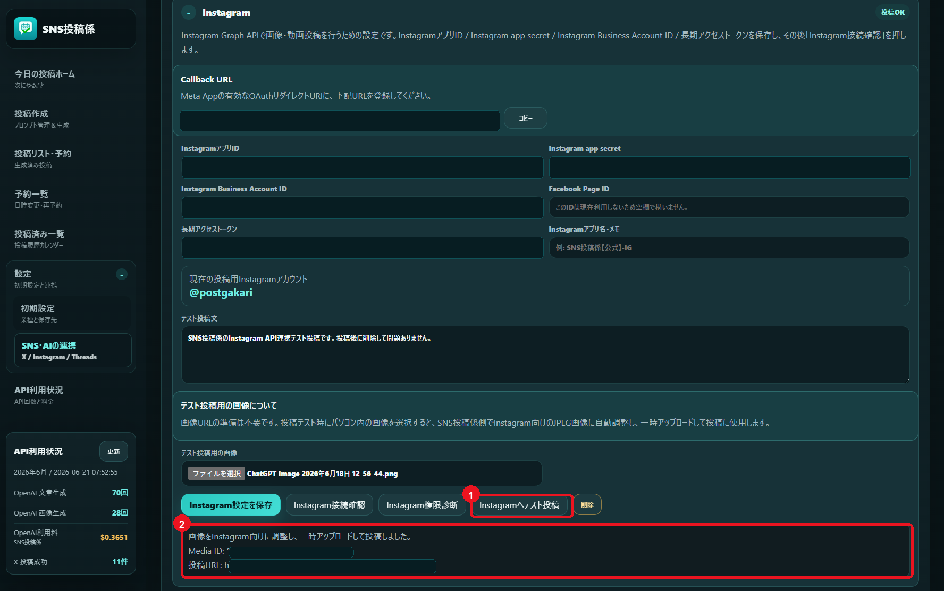Click the OpenAI 文章生成 70回 value
This screenshot has height=591, width=944.
(x=120, y=493)
